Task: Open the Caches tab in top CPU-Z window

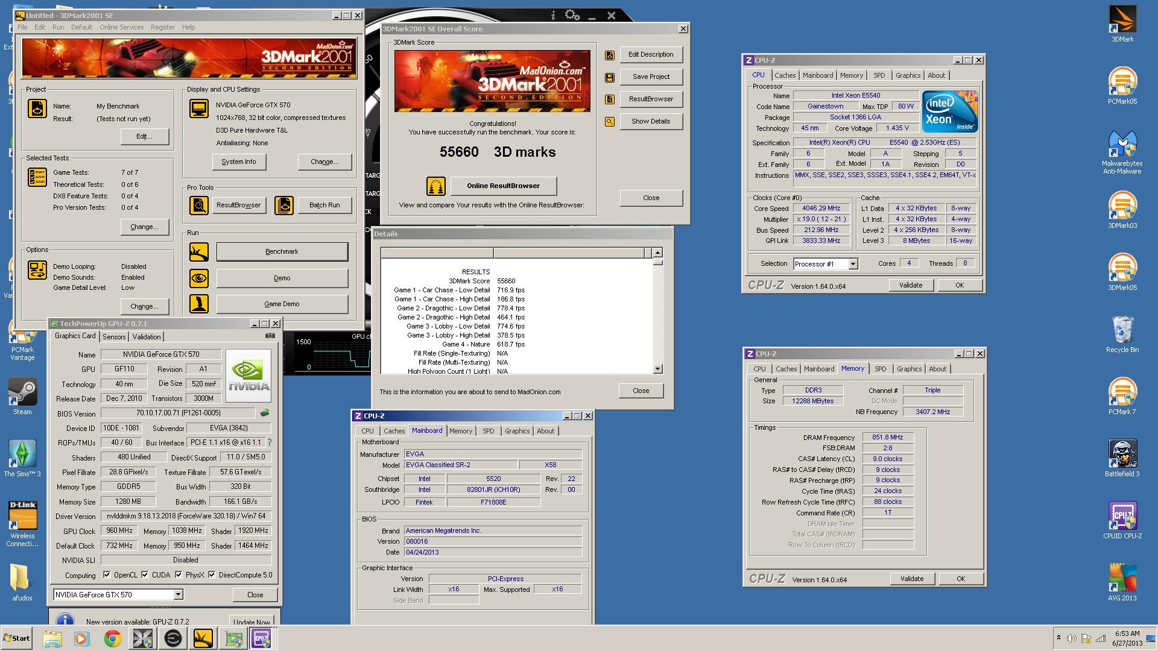Action: pos(785,75)
